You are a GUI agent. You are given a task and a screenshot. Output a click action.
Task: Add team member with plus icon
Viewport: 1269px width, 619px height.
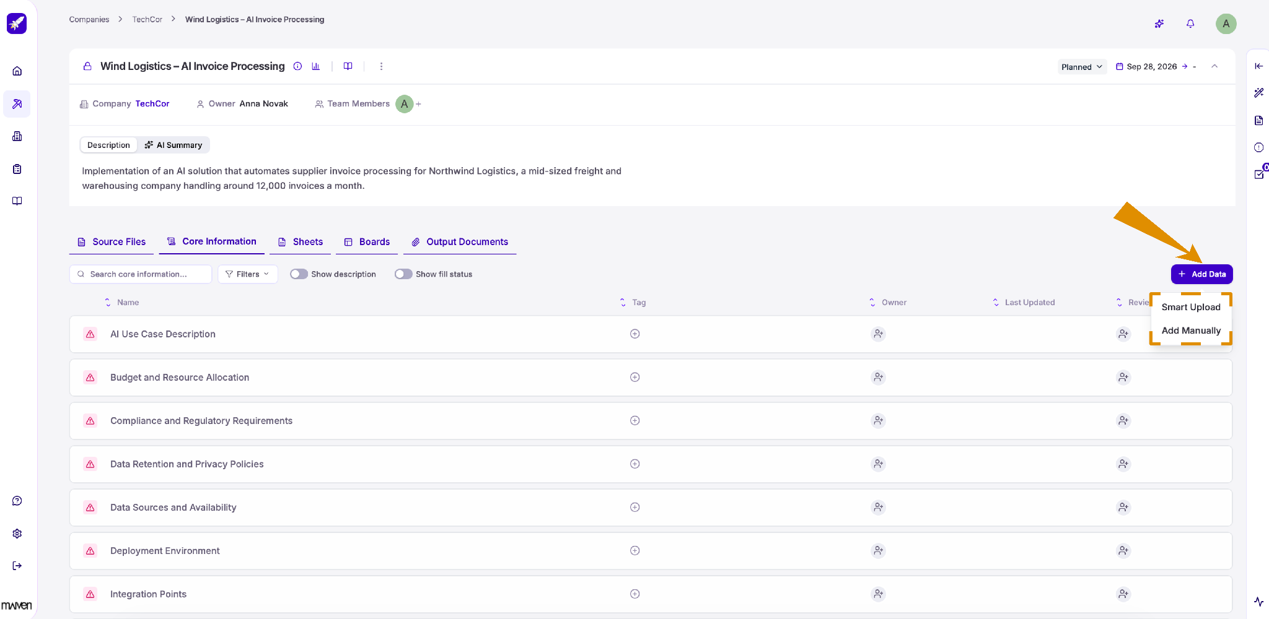pos(419,104)
